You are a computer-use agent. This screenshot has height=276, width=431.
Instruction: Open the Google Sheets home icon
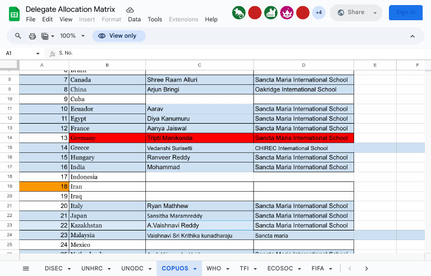(14, 14)
